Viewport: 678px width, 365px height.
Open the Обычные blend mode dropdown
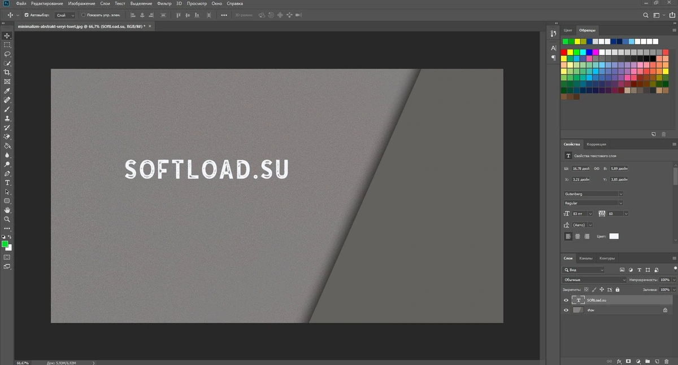click(x=595, y=280)
